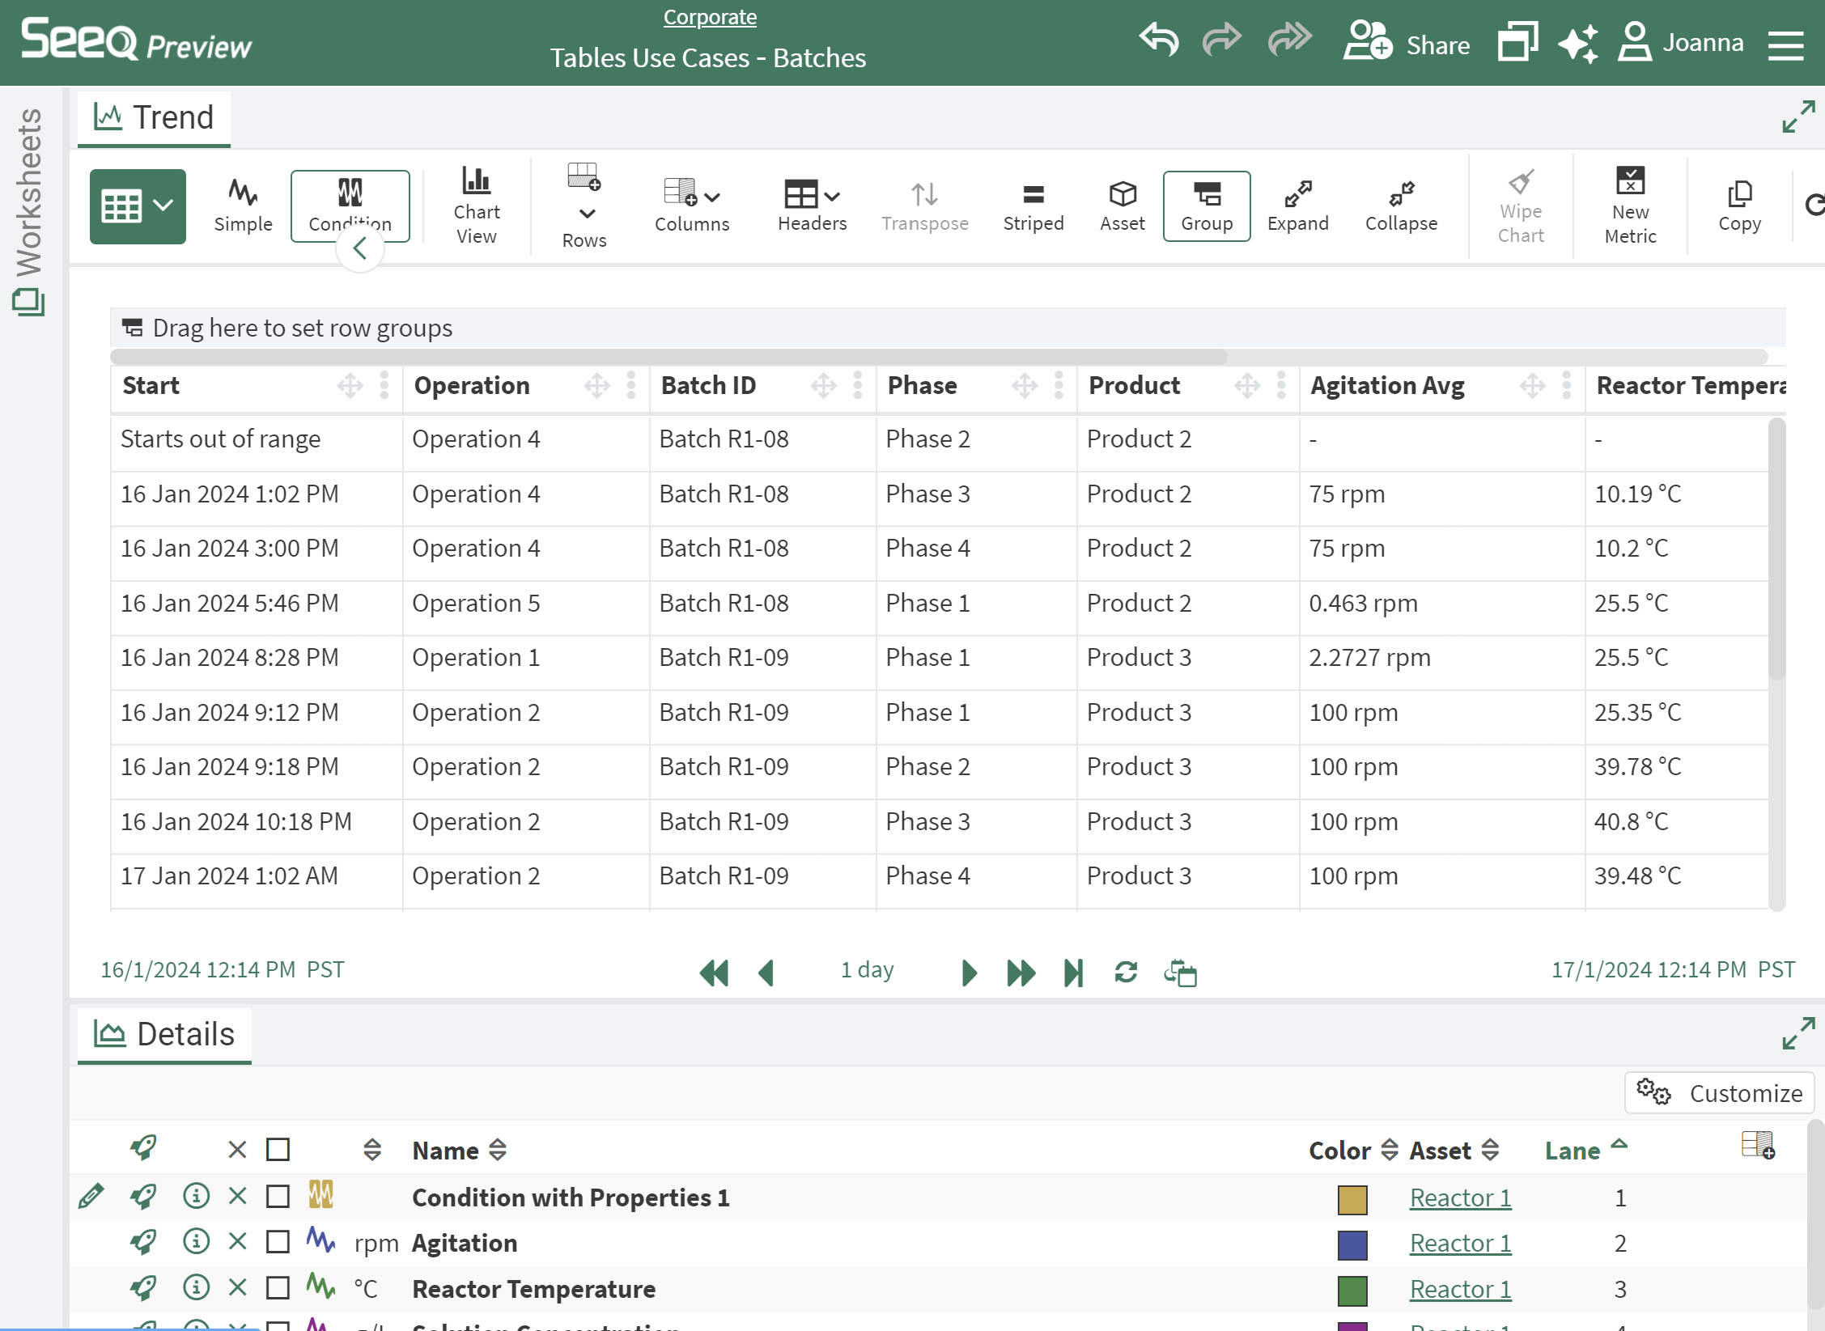1825x1331 pixels.
Task: Toggle the Asset toolbar option
Action: (x=1123, y=207)
